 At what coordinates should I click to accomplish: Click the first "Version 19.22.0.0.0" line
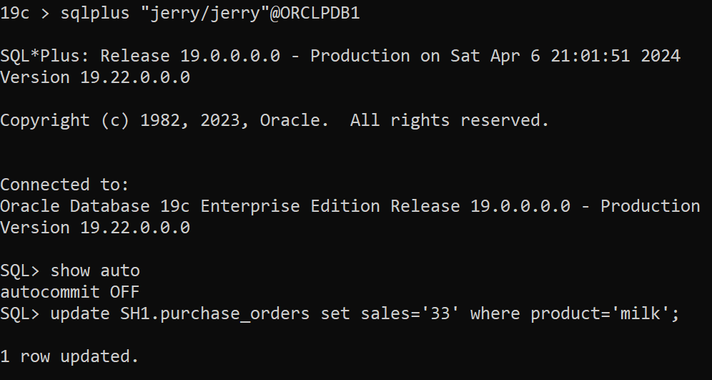(95, 77)
